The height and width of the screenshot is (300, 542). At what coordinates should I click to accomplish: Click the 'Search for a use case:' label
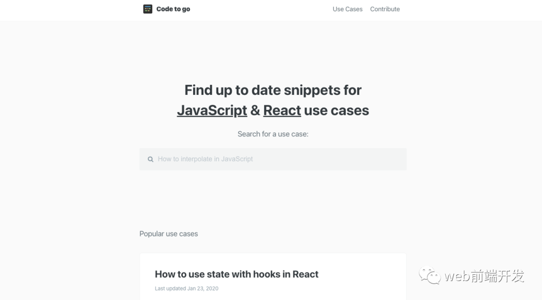pyautogui.click(x=273, y=134)
